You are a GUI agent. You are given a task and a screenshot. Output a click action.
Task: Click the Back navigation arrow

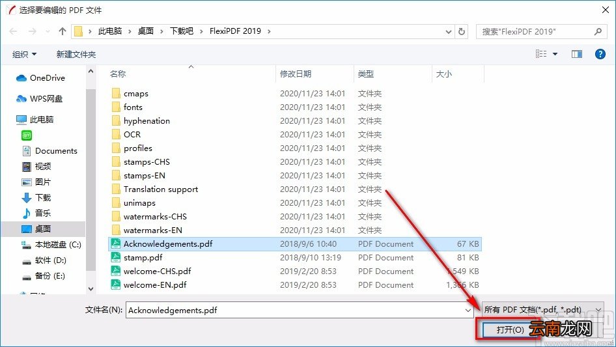[13, 31]
